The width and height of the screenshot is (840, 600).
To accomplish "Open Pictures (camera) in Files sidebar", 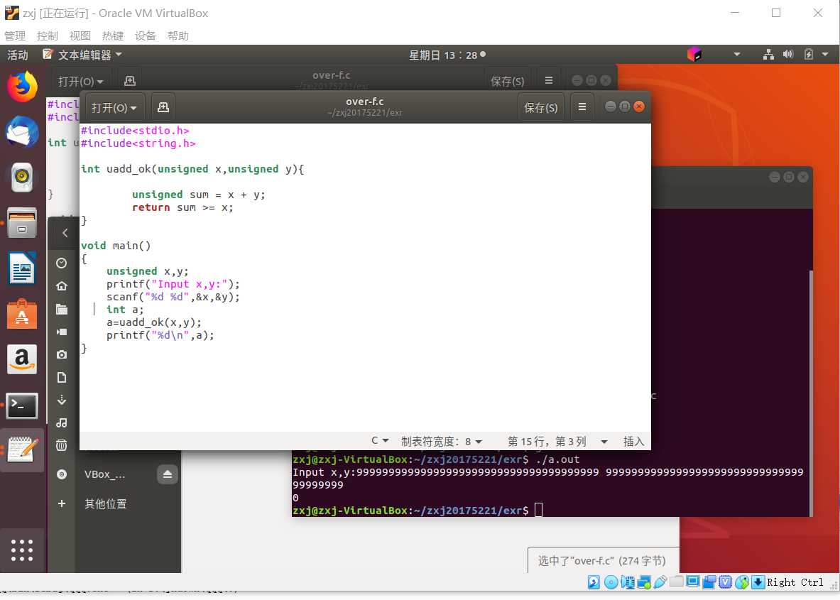I will click(62, 354).
